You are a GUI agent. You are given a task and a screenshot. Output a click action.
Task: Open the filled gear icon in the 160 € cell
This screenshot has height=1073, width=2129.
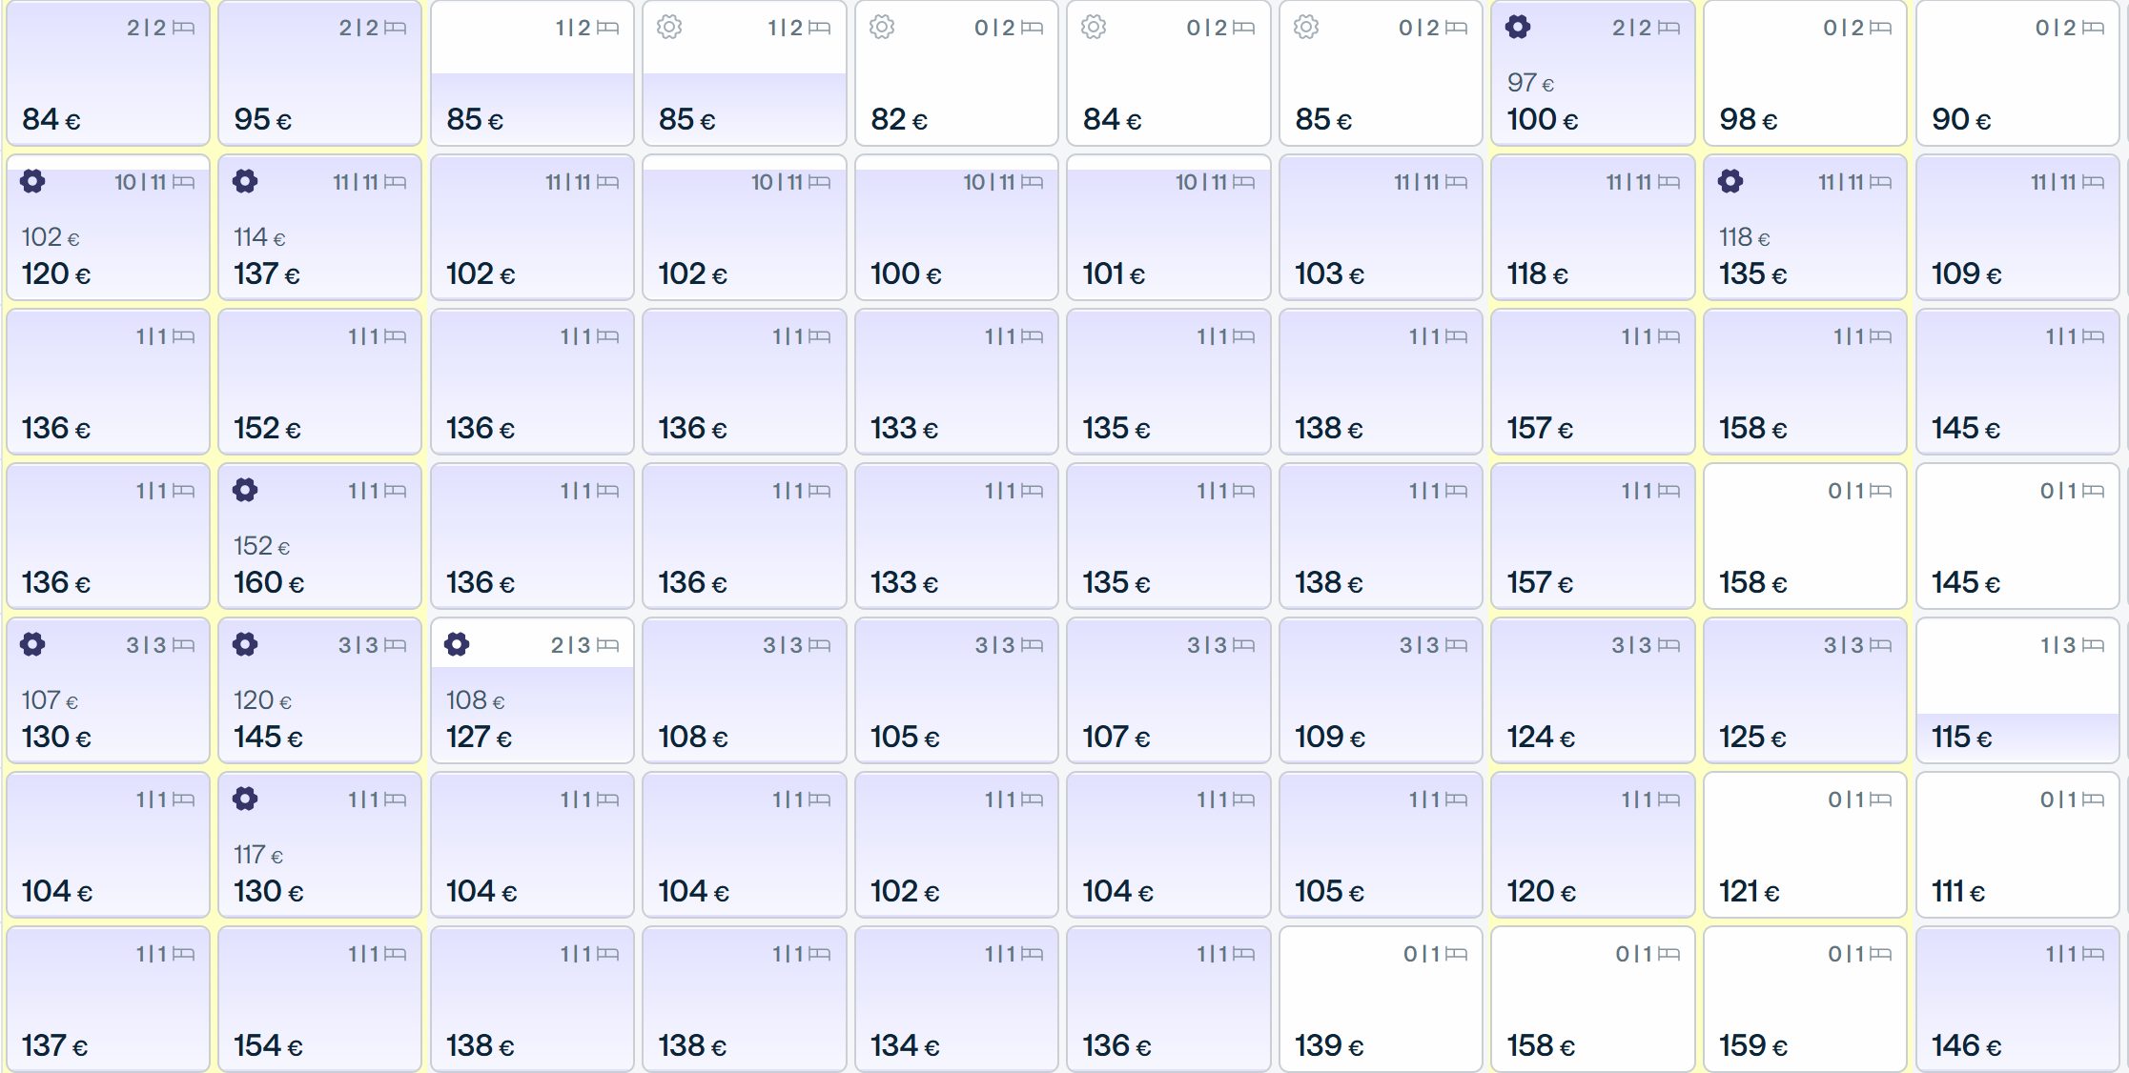click(245, 491)
